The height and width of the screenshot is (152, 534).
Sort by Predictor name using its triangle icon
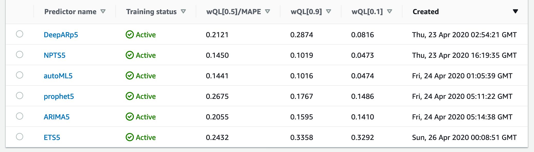[103, 12]
